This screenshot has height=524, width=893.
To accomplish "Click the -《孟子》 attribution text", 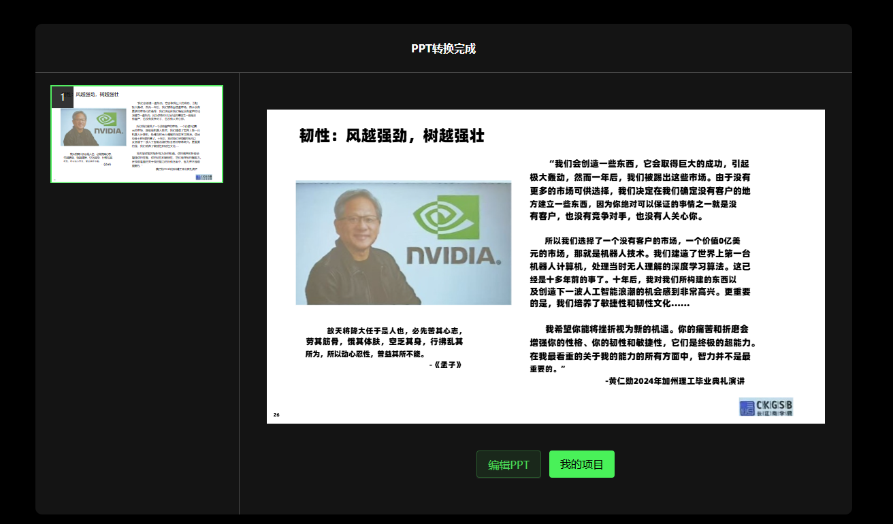I will pyautogui.click(x=445, y=365).
